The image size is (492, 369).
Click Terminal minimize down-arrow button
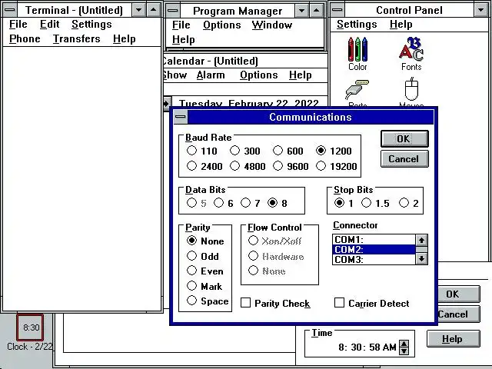(138, 10)
